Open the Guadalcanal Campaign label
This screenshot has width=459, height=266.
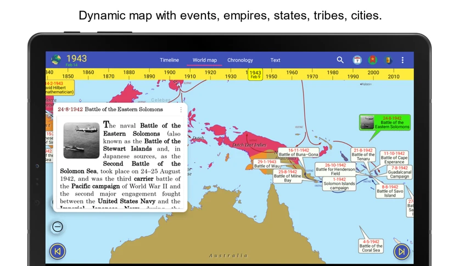pos(400,172)
